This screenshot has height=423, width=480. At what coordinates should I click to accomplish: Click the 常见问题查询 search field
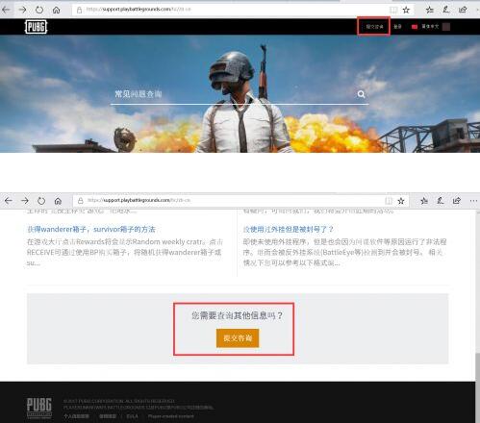pyautogui.click(x=239, y=94)
